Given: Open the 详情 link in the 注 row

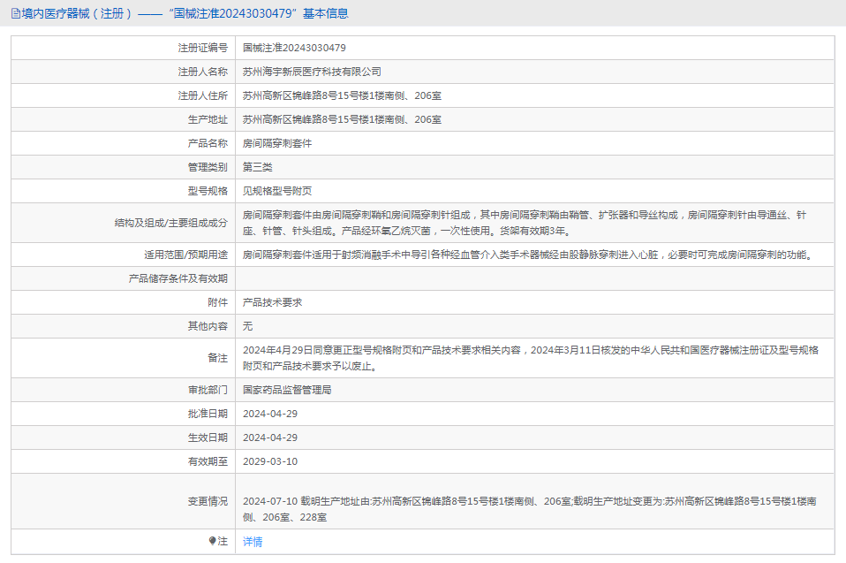Looking at the screenshot, I should [253, 542].
